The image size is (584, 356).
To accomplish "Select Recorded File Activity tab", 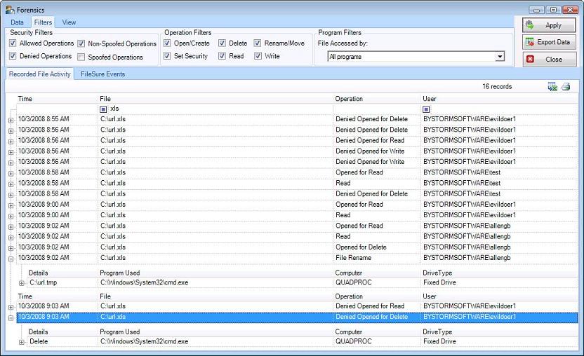I will pos(39,74).
